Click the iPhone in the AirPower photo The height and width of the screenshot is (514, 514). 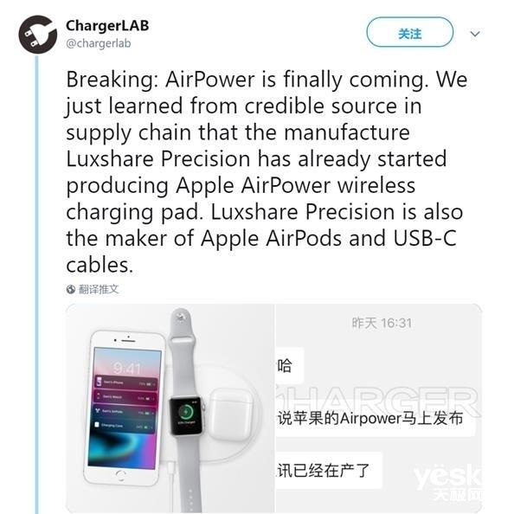[x=124, y=408]
